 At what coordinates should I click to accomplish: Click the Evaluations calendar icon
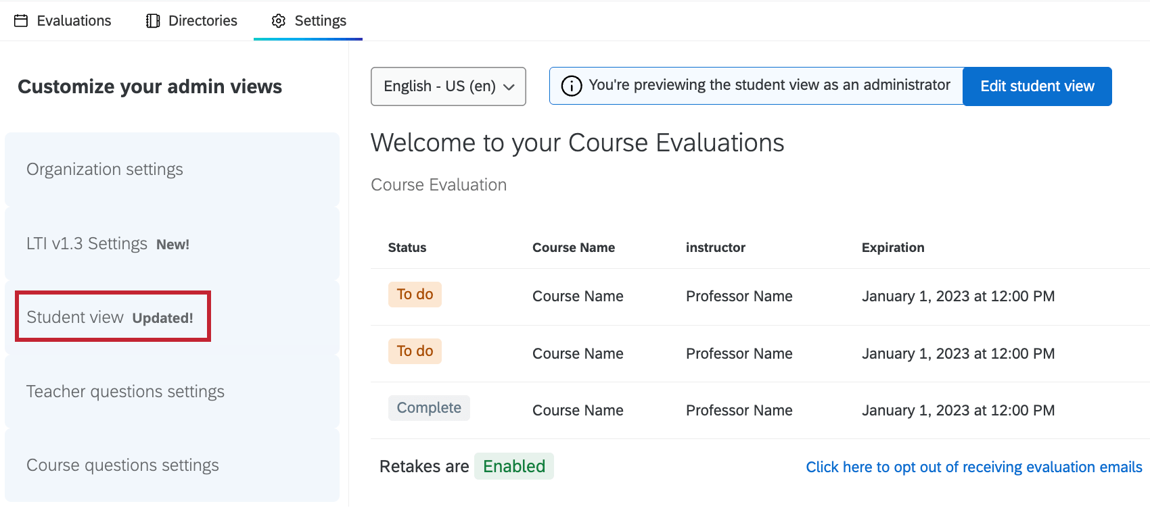point(22,21)
